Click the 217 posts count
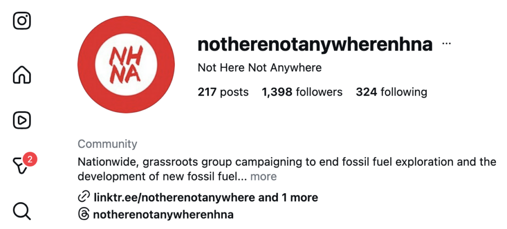This screenshot has height=229, width=507. click(223, 92)
